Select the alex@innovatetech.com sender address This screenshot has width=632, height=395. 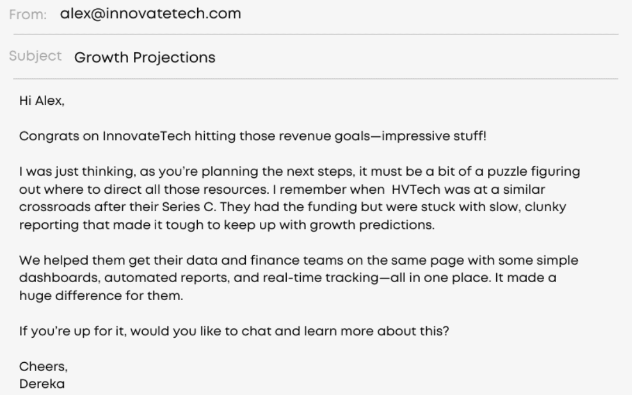pos(150,13)
